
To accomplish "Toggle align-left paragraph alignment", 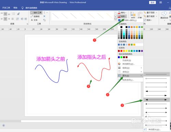I will tap(2, 19).
